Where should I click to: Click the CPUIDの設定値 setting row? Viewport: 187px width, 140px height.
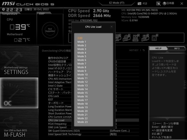93,61
